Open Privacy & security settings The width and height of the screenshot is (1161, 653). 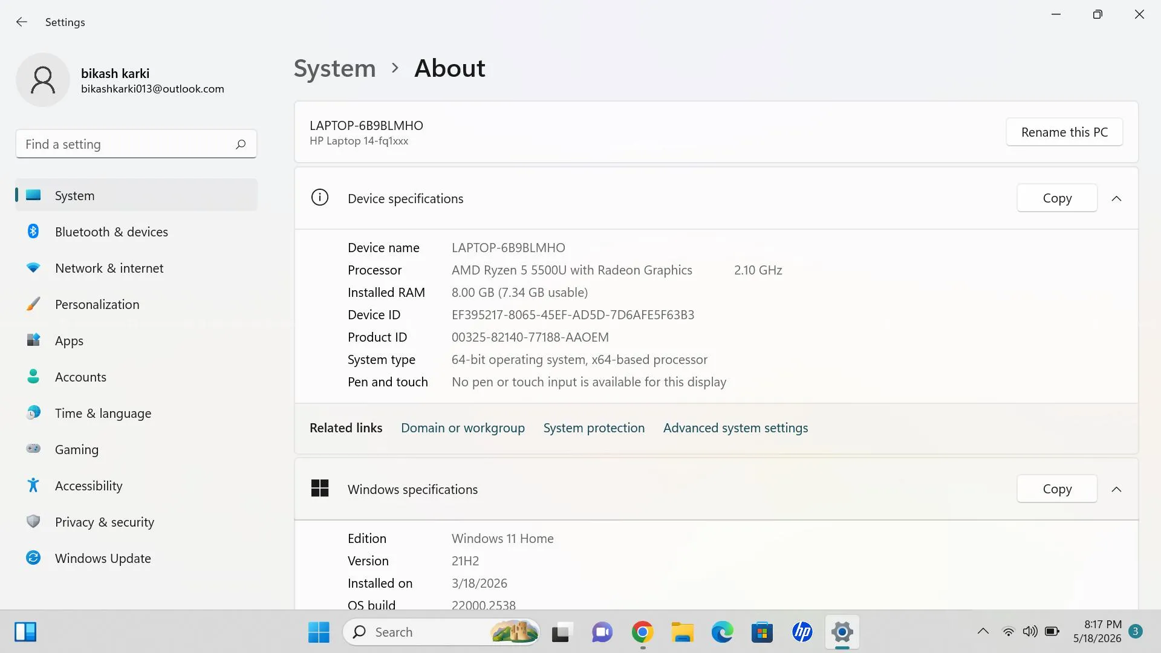136,522
